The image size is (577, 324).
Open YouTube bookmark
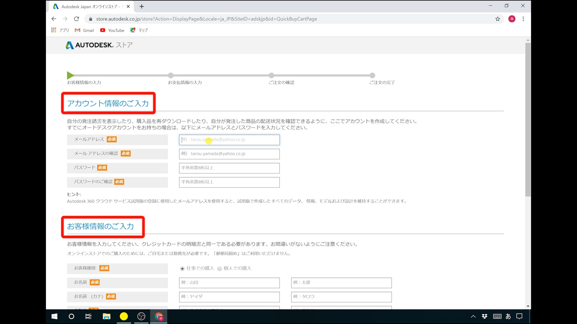112,30
